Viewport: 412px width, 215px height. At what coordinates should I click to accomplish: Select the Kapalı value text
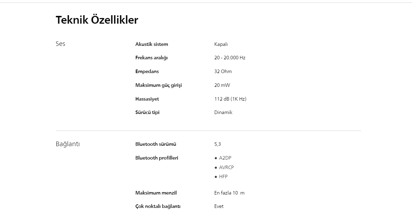click(221, 44)
